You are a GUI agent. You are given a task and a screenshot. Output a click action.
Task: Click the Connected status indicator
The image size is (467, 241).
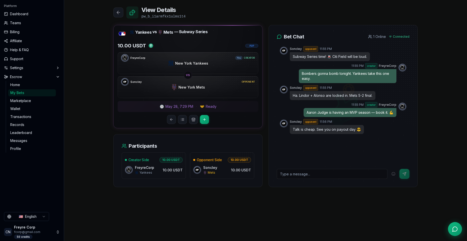[399, 37]
